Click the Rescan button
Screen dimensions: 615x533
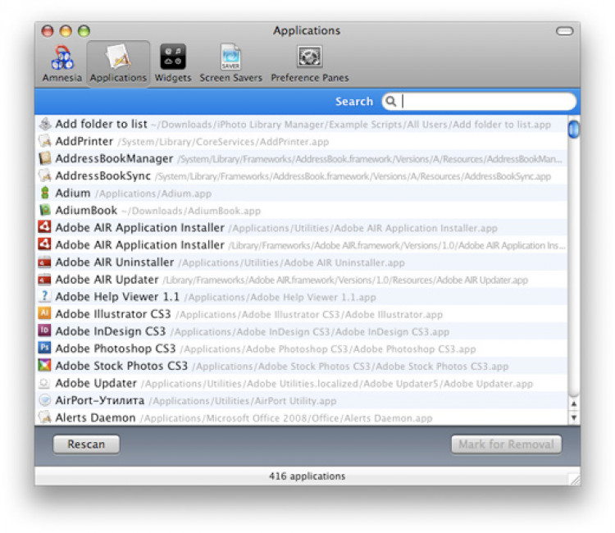[86, 444]
